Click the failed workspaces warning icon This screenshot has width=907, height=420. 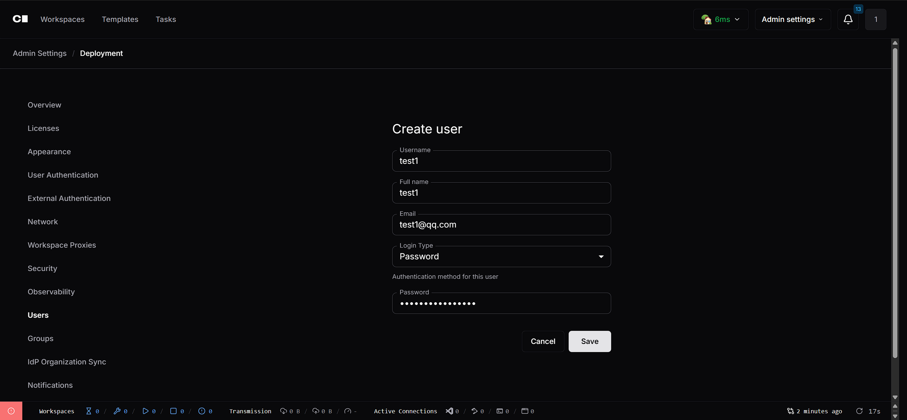(x=202, y=411)
